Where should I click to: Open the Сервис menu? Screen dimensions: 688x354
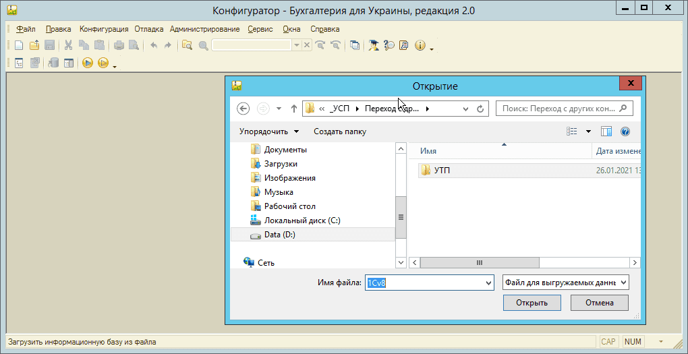[x=260, y=29]
